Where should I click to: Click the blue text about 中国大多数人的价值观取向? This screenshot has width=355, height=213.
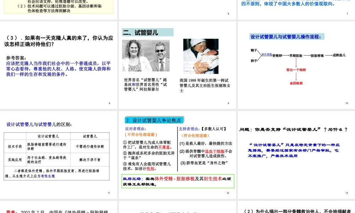[x=288, y=4]
